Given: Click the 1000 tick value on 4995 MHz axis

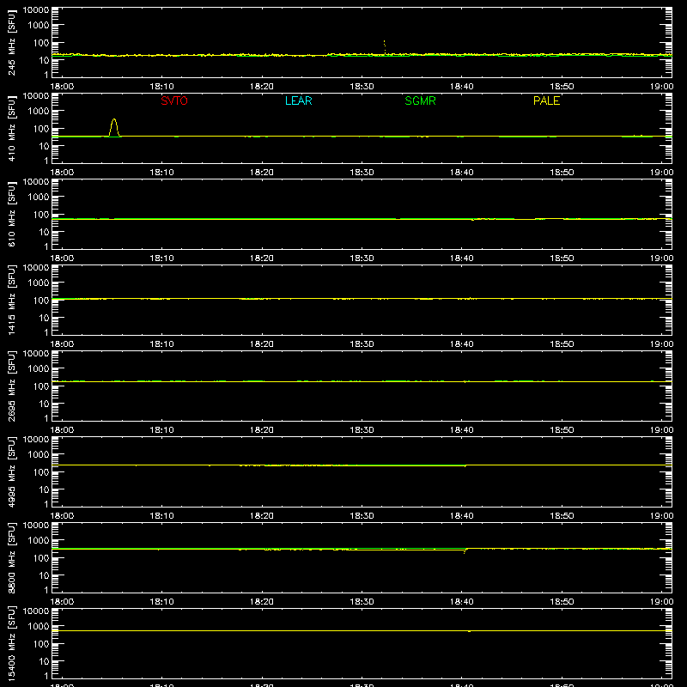Looking at the screenshot, I should click(39, 454).
